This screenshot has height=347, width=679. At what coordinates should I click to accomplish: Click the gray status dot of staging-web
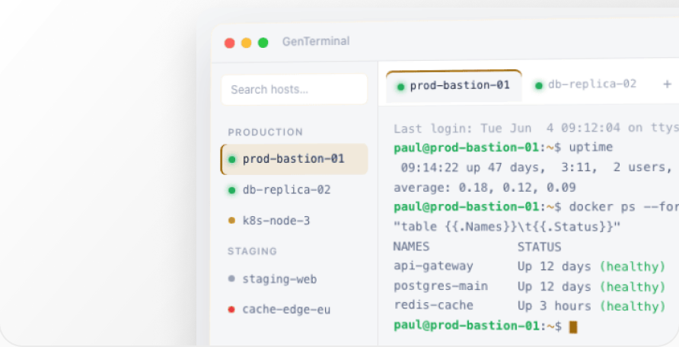point(231,279)
